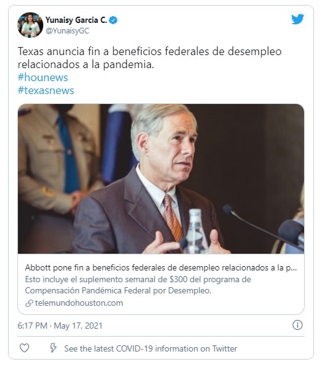
Task: Click the lightning bolt icon
Action: click(53, 348)
